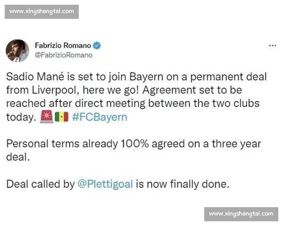
Task: Click the "is now finally done." text
Action: coord(183,184)
